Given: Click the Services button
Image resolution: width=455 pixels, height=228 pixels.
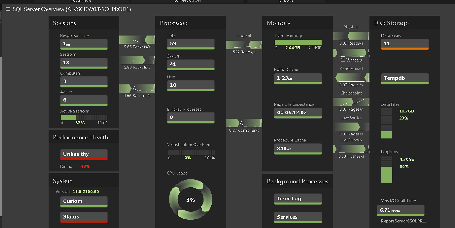Looking at the screenshot, I should coord(298,217).
